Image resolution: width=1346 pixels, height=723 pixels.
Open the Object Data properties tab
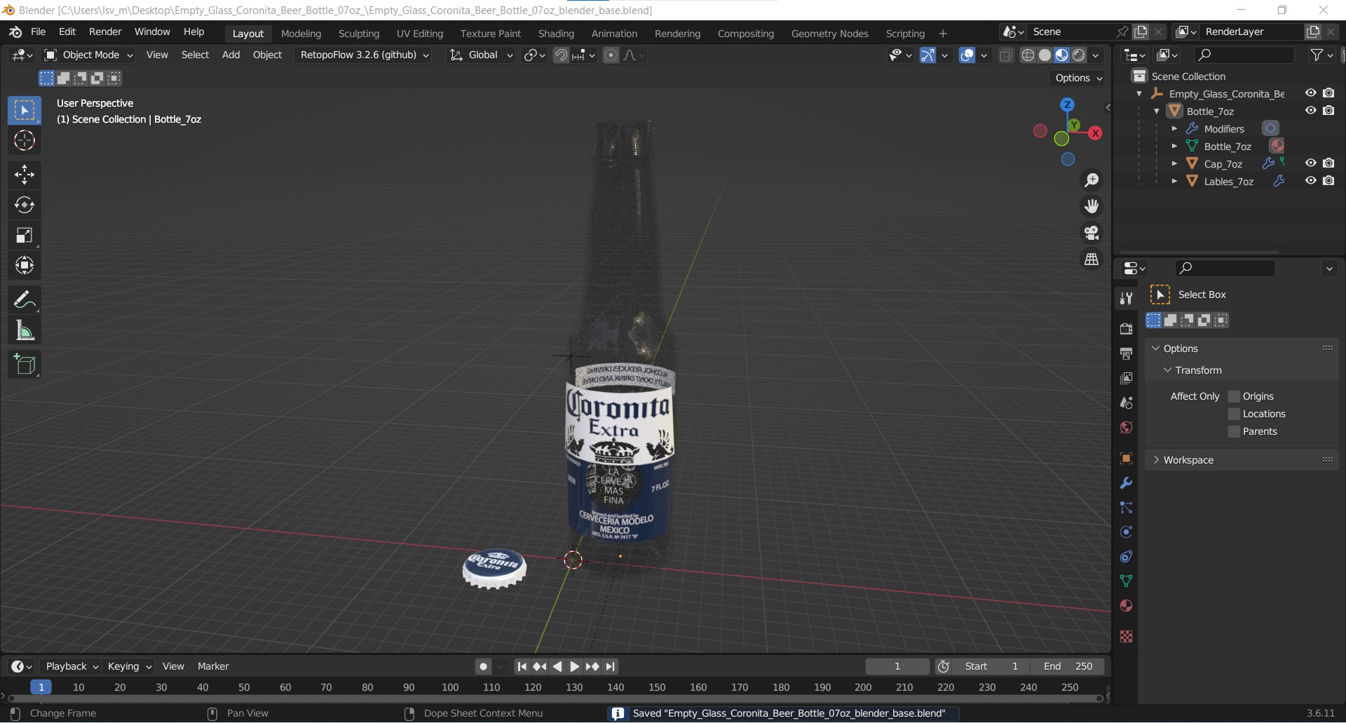(1126, 581)
